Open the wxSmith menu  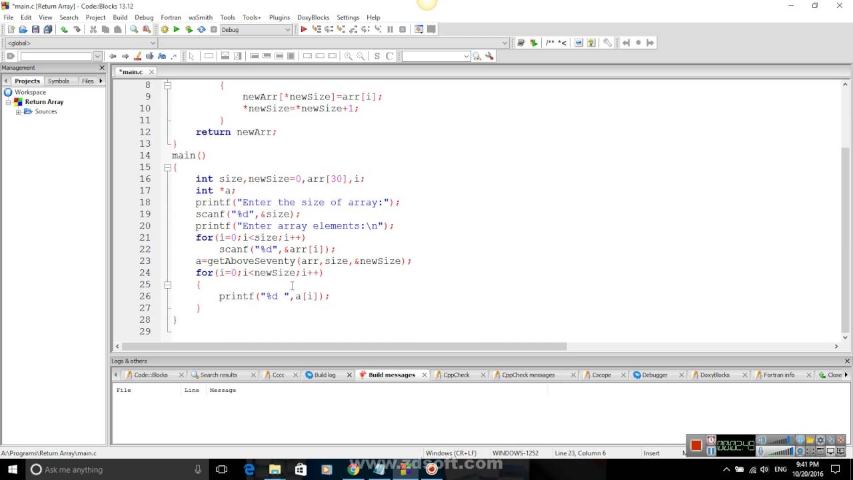201,17
